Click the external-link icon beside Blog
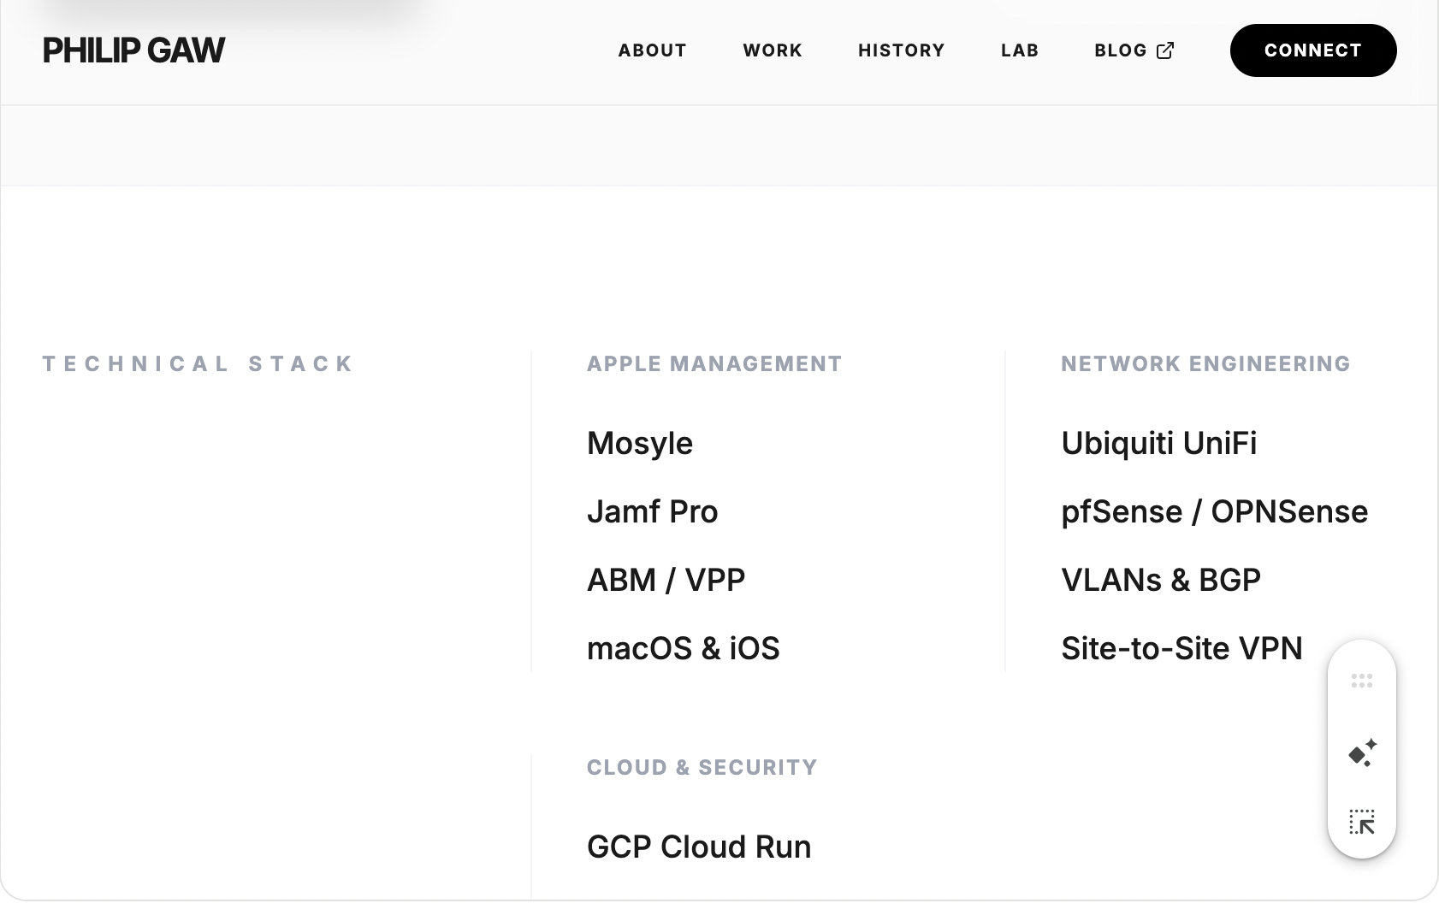1439x903 pixels. tap(1165, 50)
